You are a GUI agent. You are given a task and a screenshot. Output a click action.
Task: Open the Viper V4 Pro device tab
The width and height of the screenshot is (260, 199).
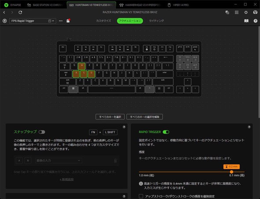coord(178,5)
